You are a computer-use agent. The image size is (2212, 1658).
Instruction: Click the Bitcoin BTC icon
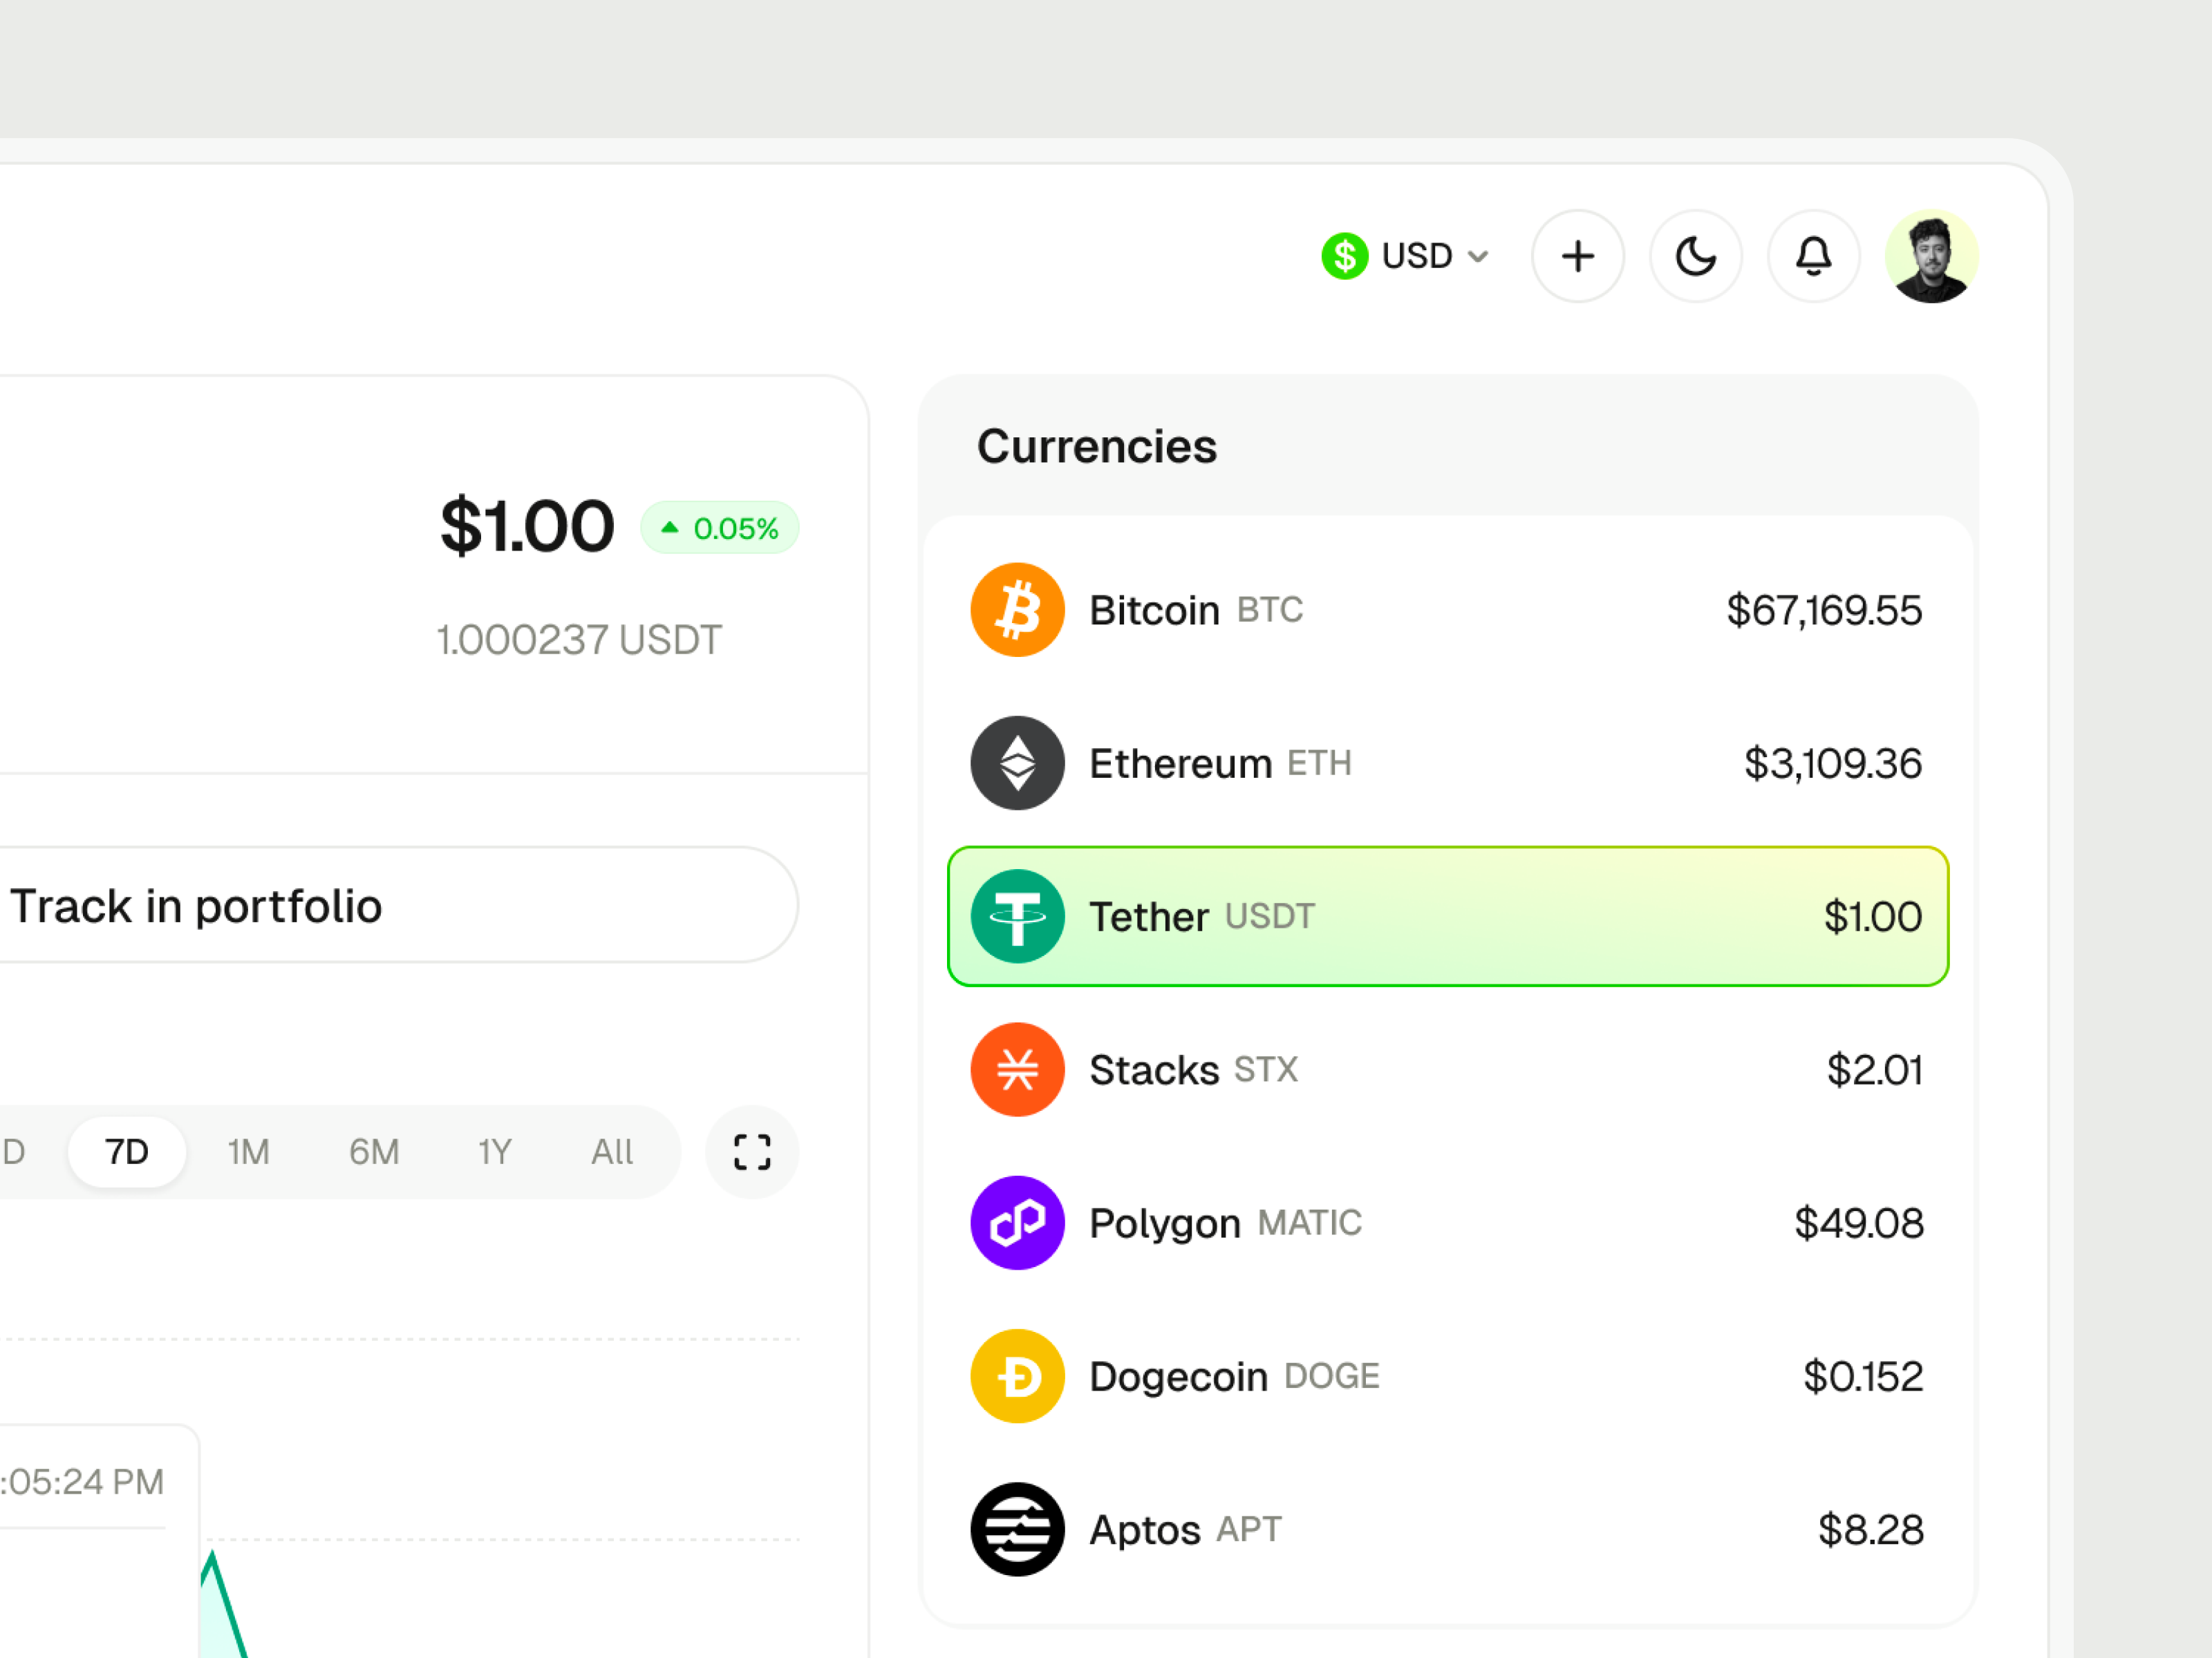(1017, 609)
